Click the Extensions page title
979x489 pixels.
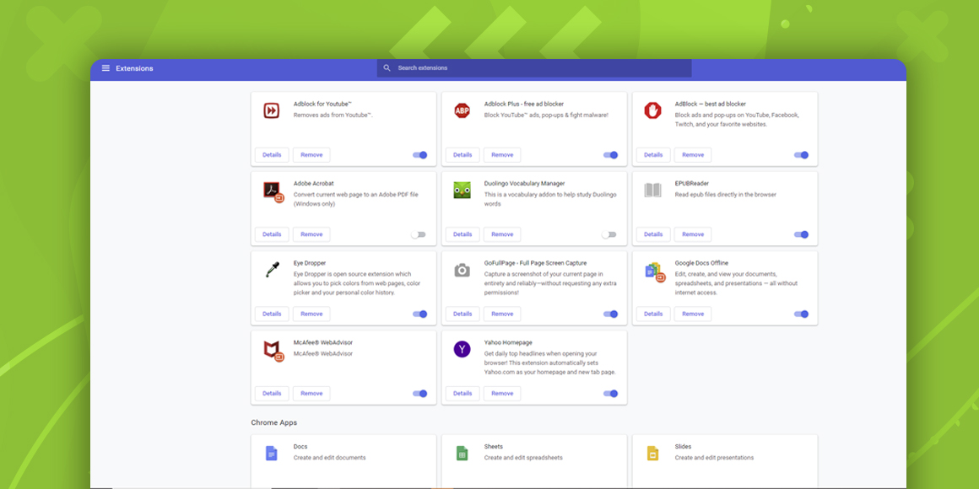[134, 68]
